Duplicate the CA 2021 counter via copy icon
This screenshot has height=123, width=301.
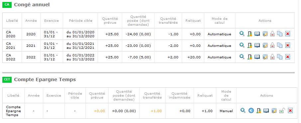(x=280, y=45)
